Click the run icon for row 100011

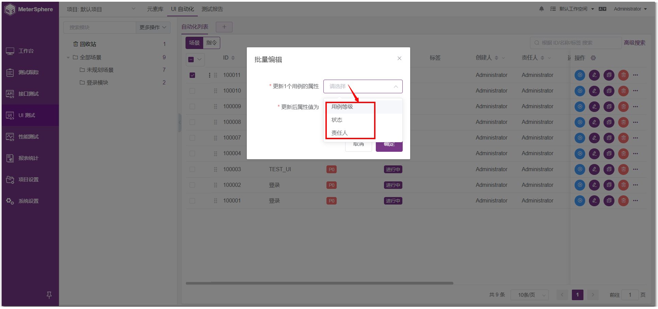[x=580, y=75]
